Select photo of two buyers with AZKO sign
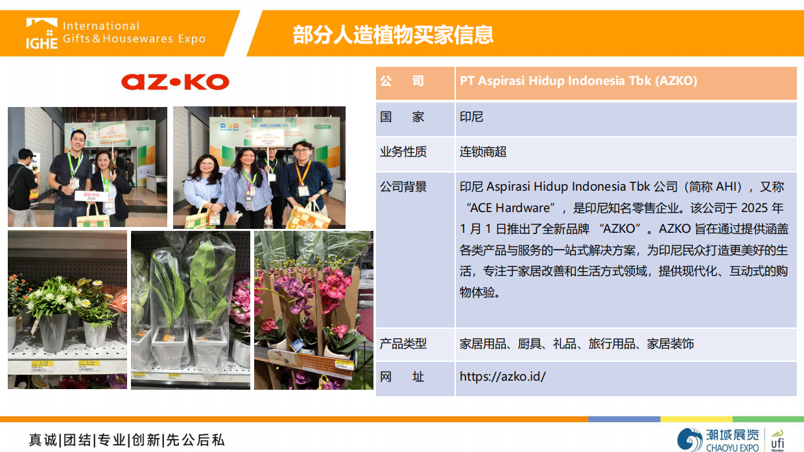 [x=88, y=167]
